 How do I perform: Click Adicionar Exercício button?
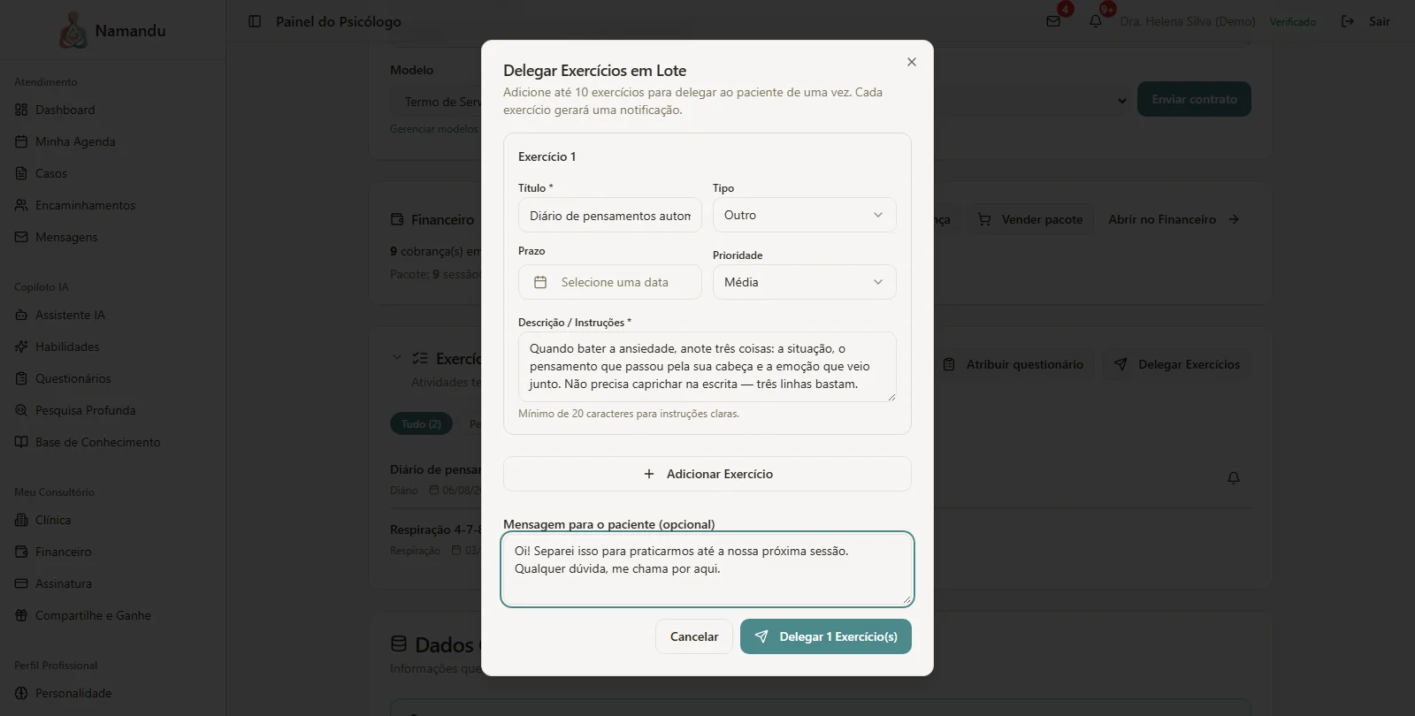[x=707, y=474]
